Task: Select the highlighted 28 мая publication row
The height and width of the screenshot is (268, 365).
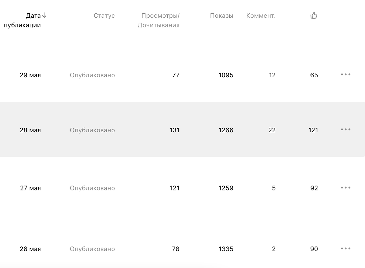Action: coord(182,130)
